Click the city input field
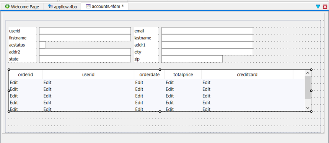Screen dimensions: 329x143 (x=207, y=52)
